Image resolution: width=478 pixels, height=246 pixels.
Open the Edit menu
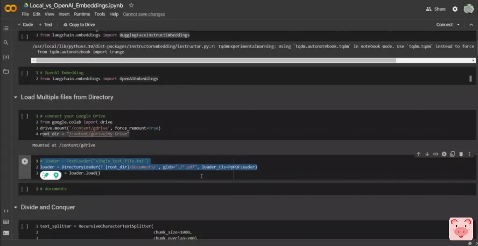[36, 14]
